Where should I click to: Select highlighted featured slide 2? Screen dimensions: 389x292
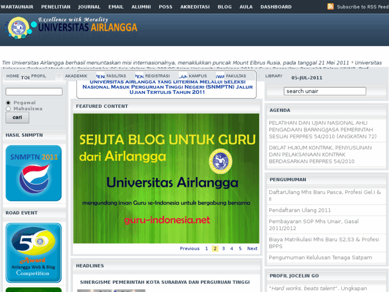pos(215,249)
